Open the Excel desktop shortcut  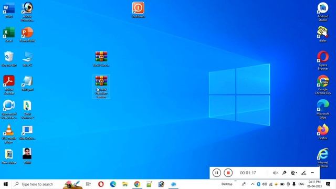pyautogui.click(x=9, y=35)
